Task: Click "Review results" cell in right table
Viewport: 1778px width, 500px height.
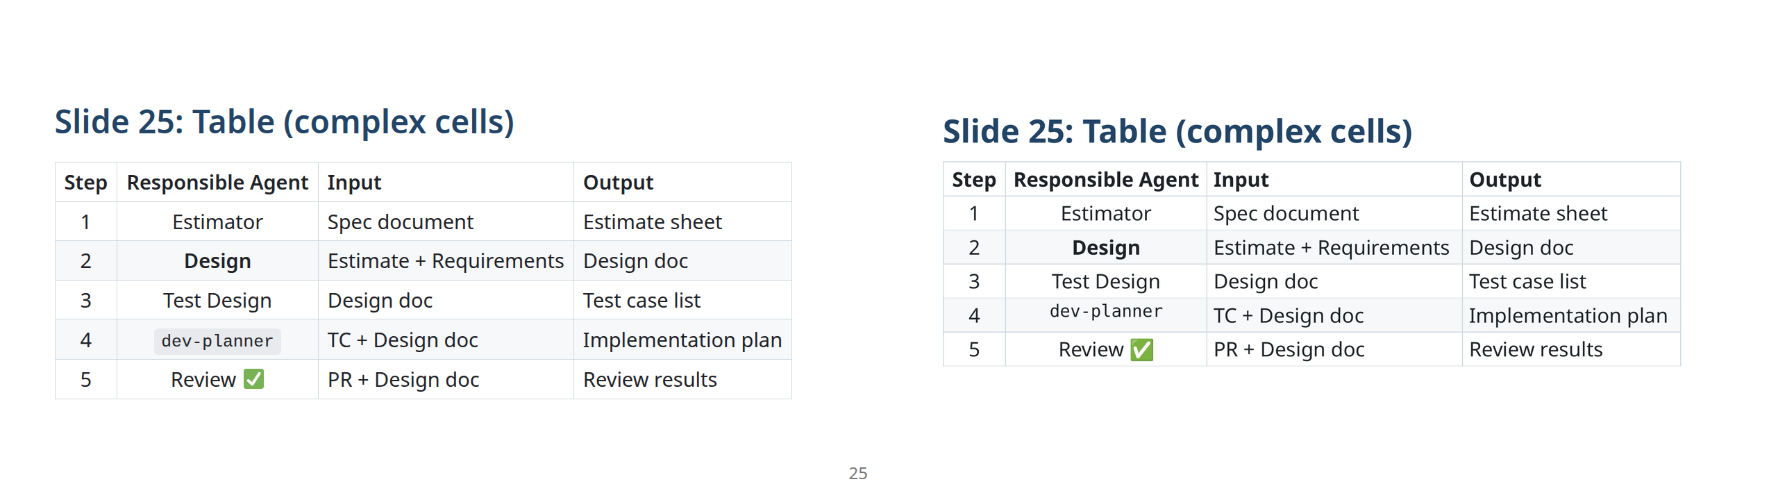Action: click(1536, 349)
